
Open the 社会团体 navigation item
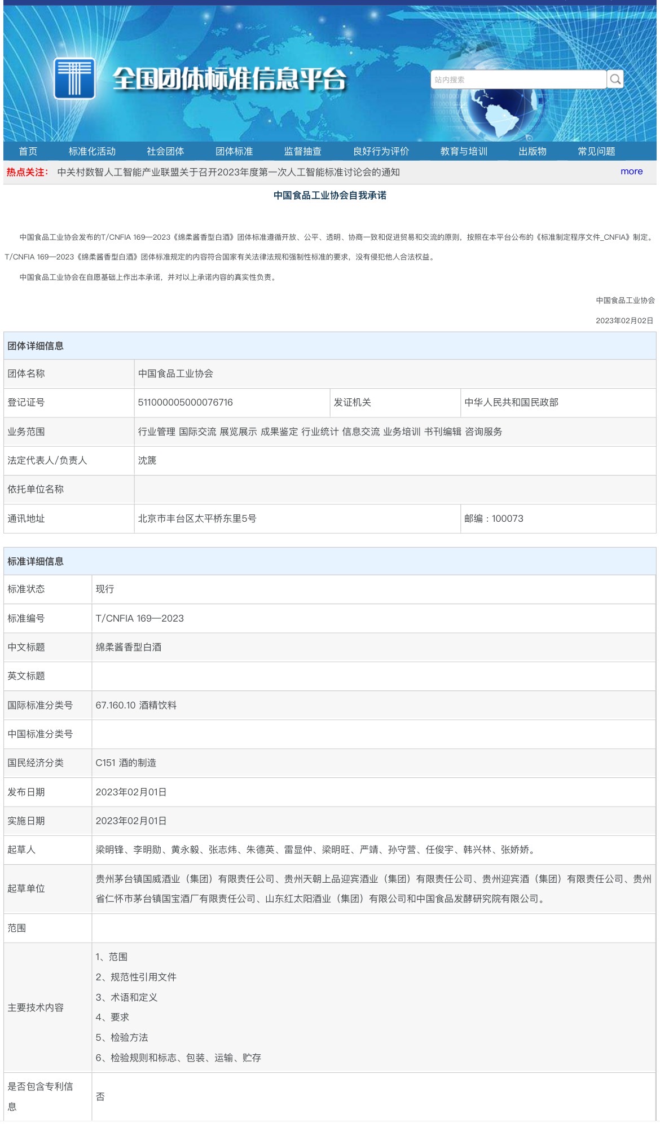coord(165,151)
